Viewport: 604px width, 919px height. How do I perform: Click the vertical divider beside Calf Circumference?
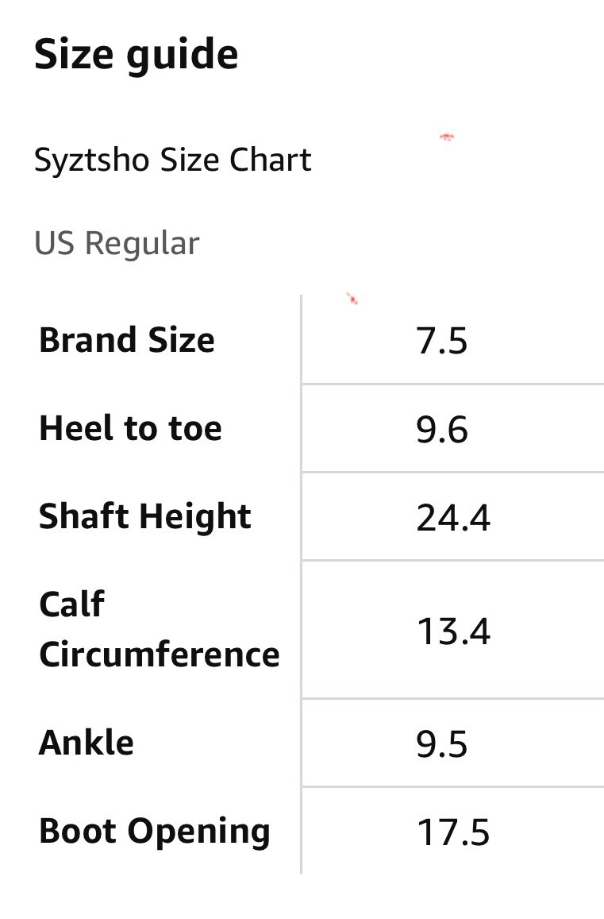[x=302, y=629]
